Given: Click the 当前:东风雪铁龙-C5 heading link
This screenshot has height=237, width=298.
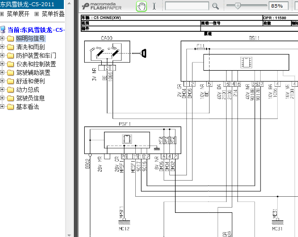Looking at the screenshot, I should 36,30.
